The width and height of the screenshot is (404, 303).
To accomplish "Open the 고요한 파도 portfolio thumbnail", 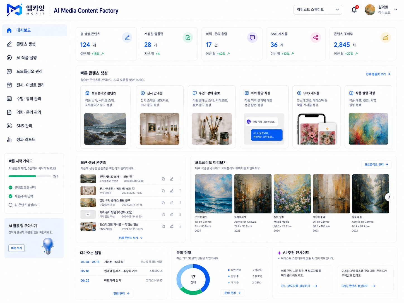I will [x=213, y=194].
